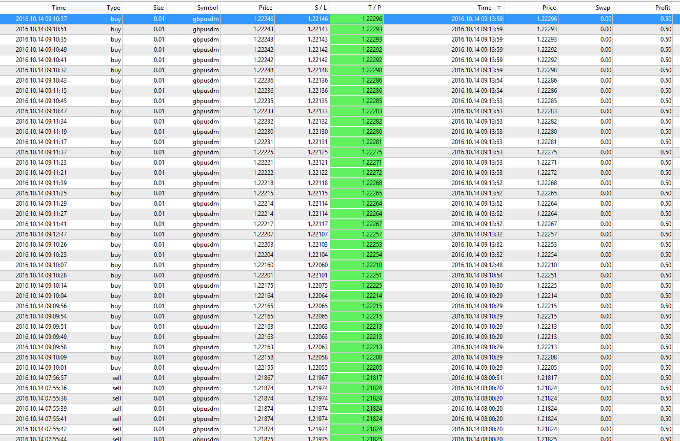Image resolution: width=680 pixels, height=441 pixels.
Task: Click open time 2016.10.14 09:09:54
Action: coord(41,316)
